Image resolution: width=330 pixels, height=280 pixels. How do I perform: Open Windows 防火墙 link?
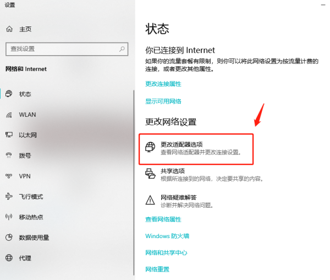pyautogui.click(x=167, y=236)
